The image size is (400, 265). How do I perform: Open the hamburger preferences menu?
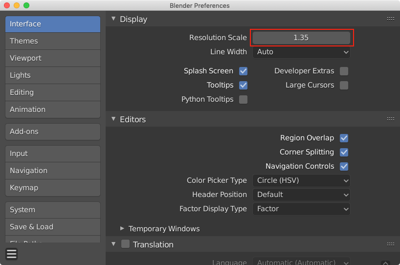(11, 254)
